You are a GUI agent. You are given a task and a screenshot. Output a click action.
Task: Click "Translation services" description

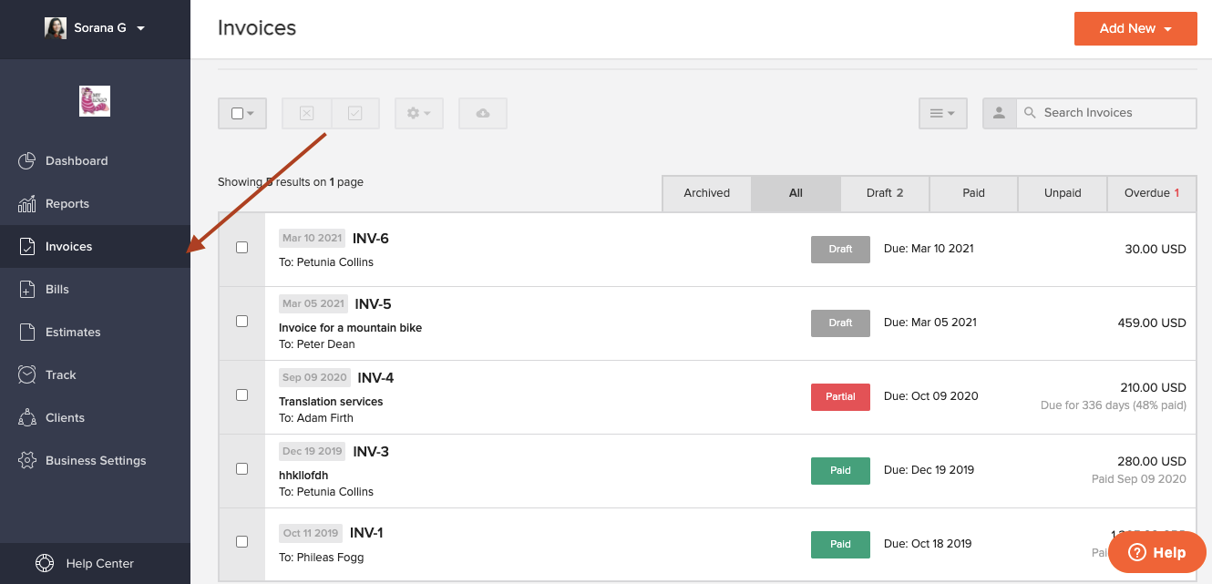tap(331, 402)
